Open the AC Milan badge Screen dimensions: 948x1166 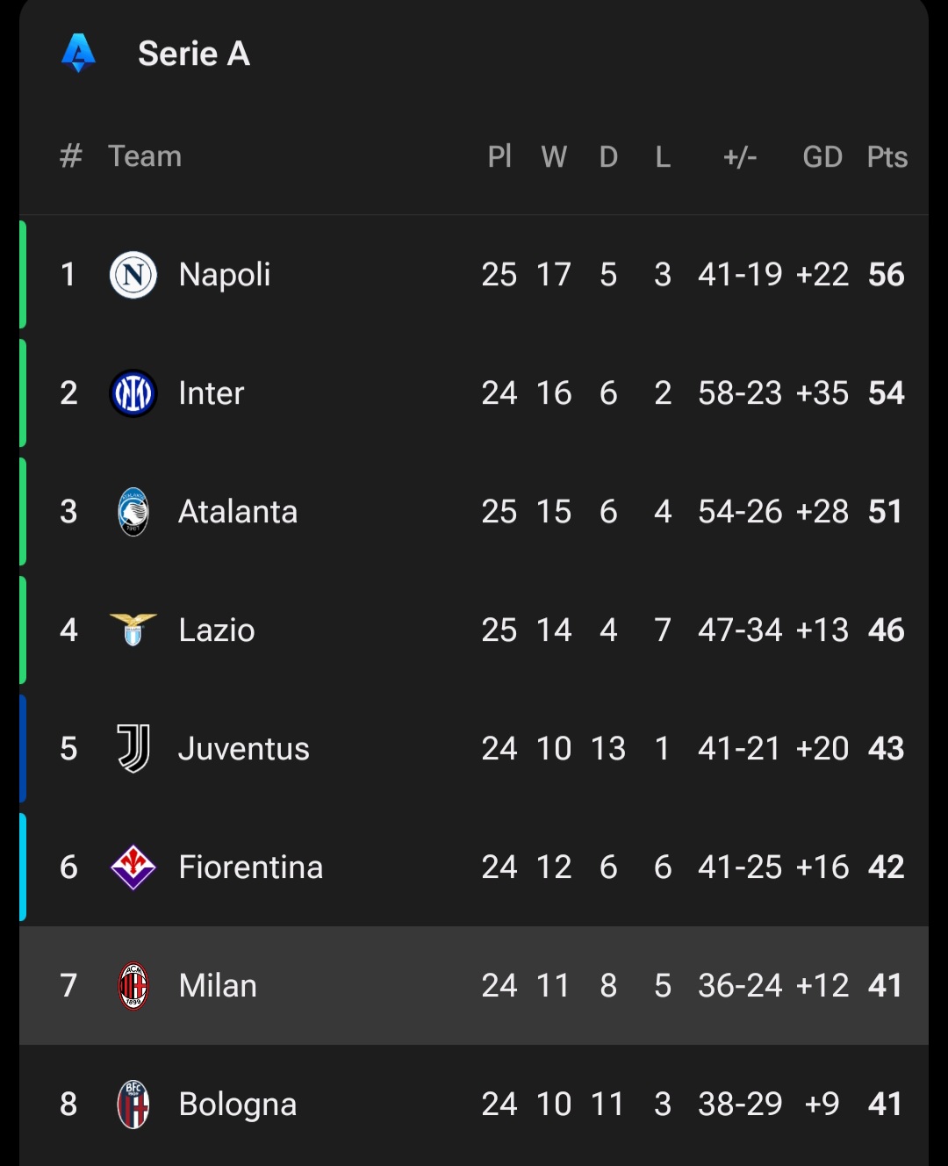[133, 985]
